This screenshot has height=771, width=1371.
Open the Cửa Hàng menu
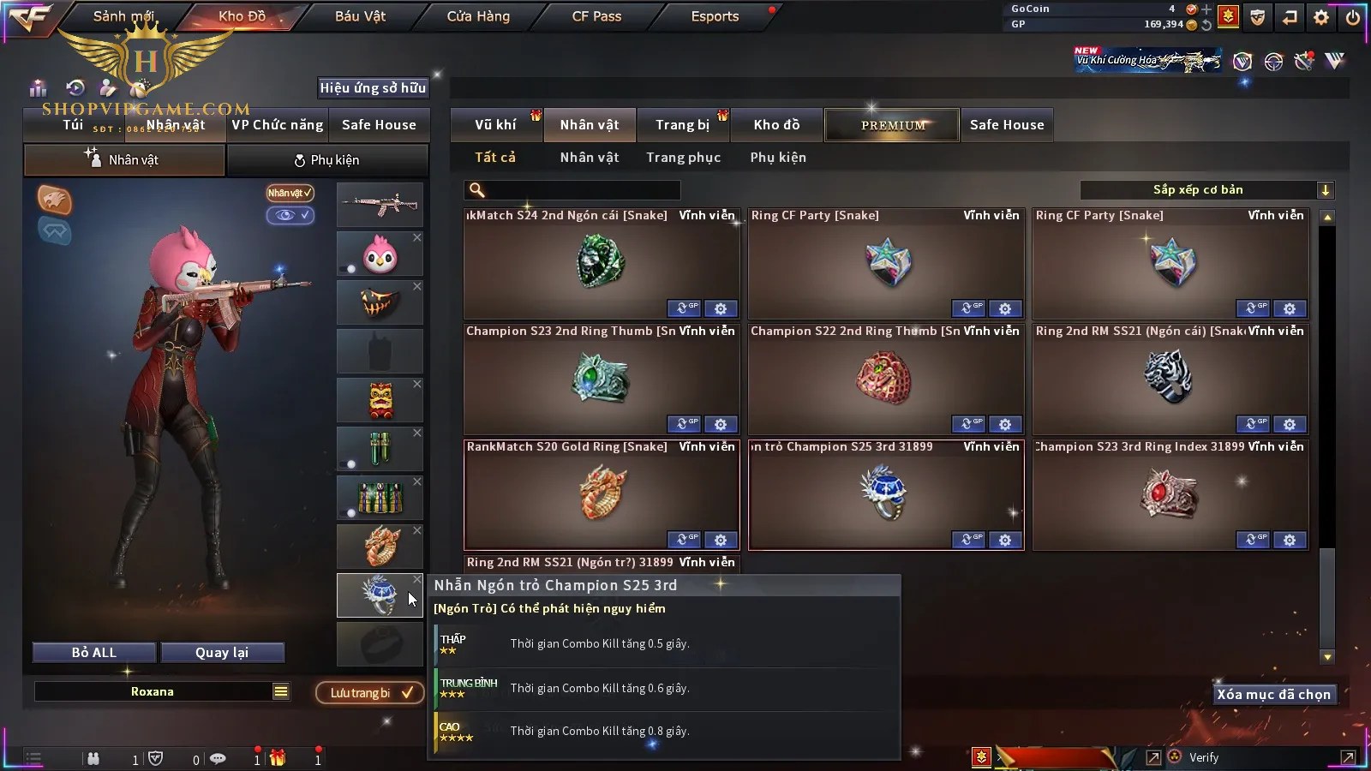pos(478,16)
